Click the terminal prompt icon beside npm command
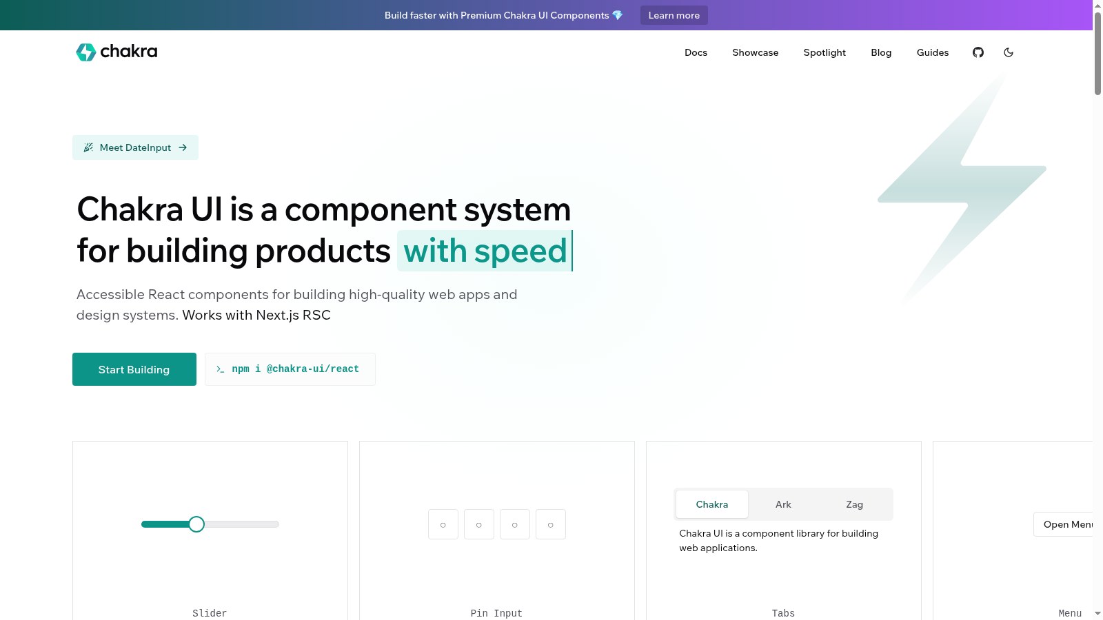The height and width of the screenshot is (620, 1103). tap(220, 369)
